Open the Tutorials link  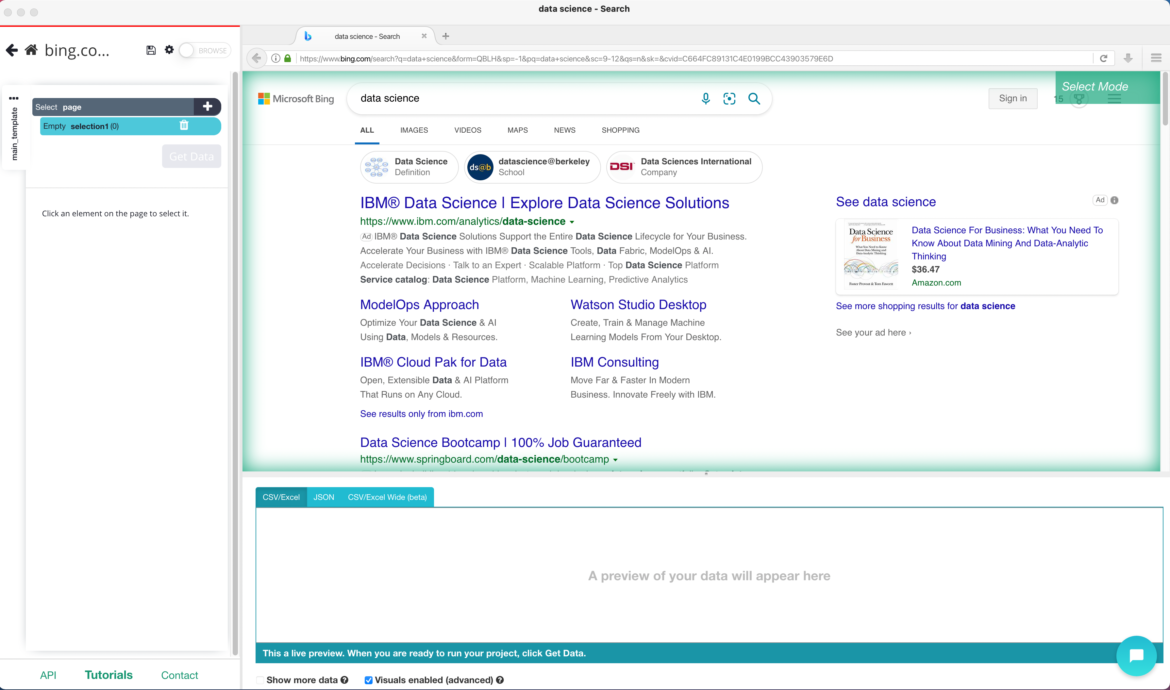109,675
